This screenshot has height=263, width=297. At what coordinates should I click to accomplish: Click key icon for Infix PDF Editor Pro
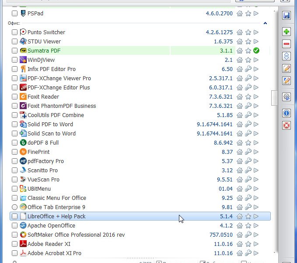pos(248,69)
